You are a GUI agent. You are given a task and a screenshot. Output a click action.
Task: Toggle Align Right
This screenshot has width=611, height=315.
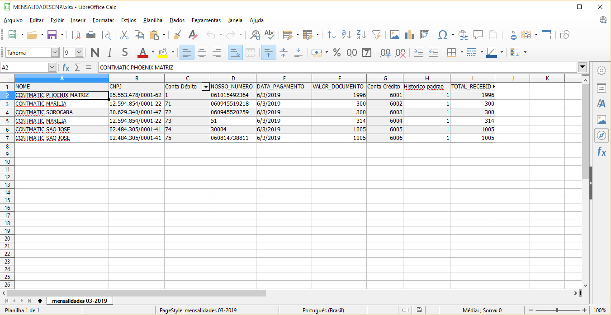tap(217, 53)
